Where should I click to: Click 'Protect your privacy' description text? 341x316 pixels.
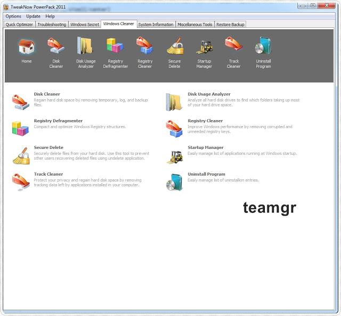pyautogui.click(x=87, y=183)
